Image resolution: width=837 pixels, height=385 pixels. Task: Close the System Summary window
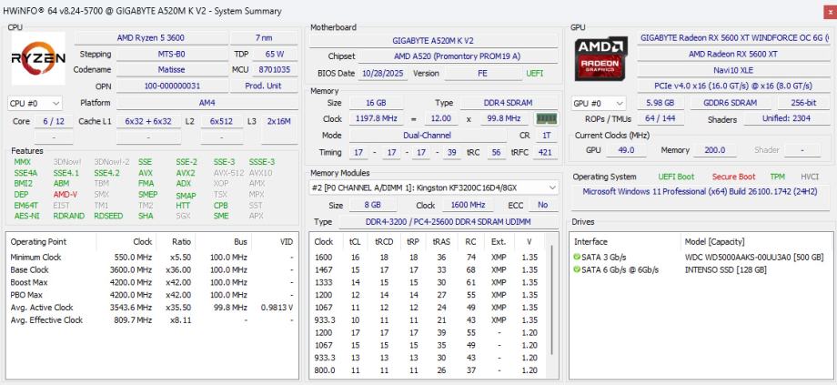(x=830, y=11)
